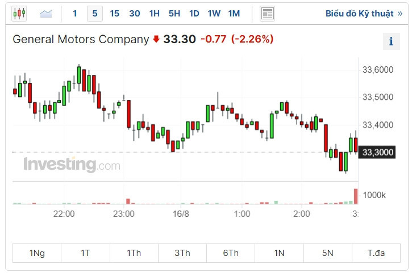Screen dimensions: 412x273
Task: Choose the 1M interval
Action: pos(234,14)
